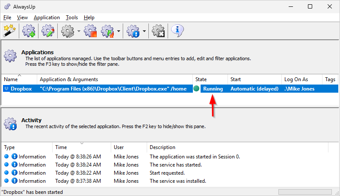The height and width of the screenshot is (196, 340).
Task: Click the Start Application gear icon
Action: click(68, 31)
